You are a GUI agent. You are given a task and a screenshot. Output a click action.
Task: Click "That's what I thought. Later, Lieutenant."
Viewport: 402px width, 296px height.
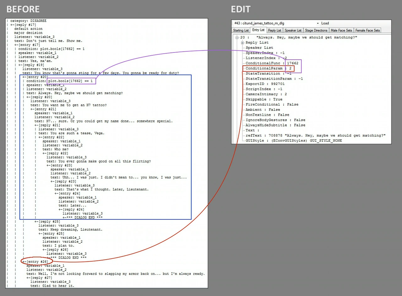coord(101,189)
